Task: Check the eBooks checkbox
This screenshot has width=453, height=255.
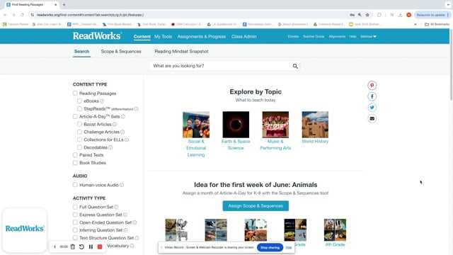Action: coord(79,101)
